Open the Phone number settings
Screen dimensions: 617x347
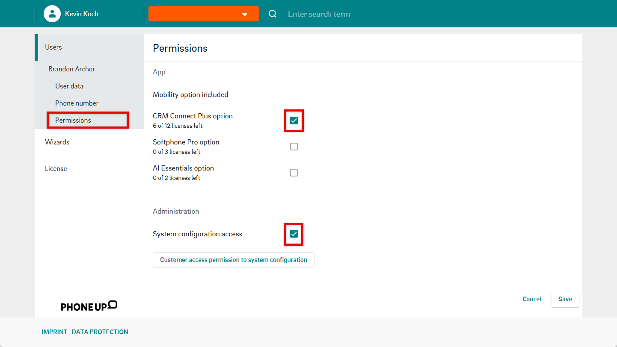click(x=77, y=103)
